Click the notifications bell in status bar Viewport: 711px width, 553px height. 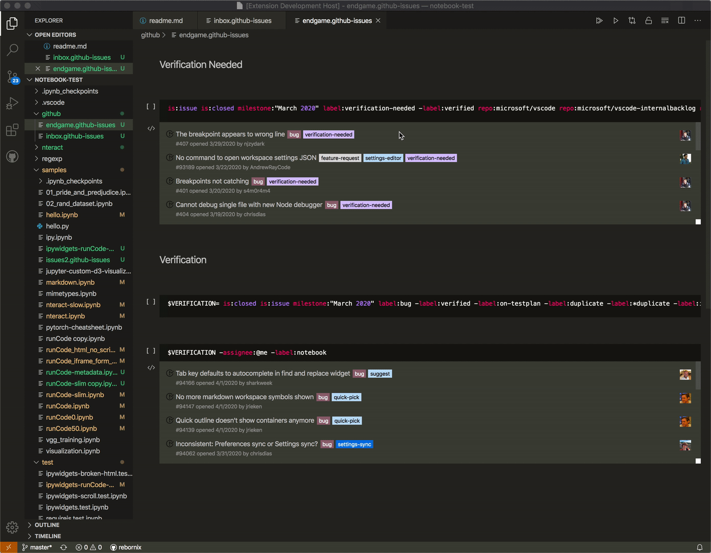coord(699,547)
